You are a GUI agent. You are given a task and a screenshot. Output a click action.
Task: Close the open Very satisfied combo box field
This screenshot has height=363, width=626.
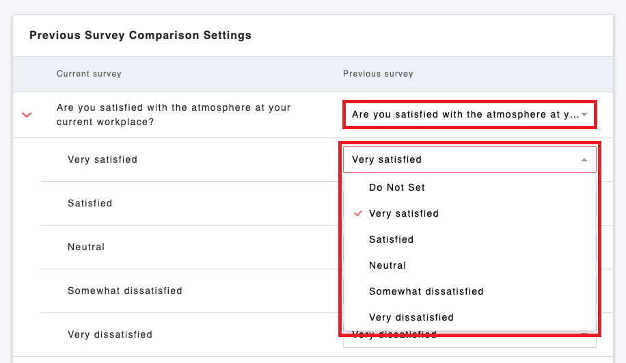click(x=465, y=160)
